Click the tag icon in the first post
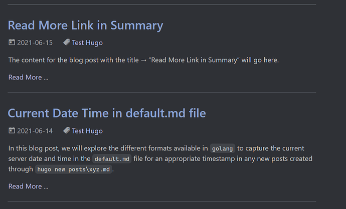 point(66,42)
